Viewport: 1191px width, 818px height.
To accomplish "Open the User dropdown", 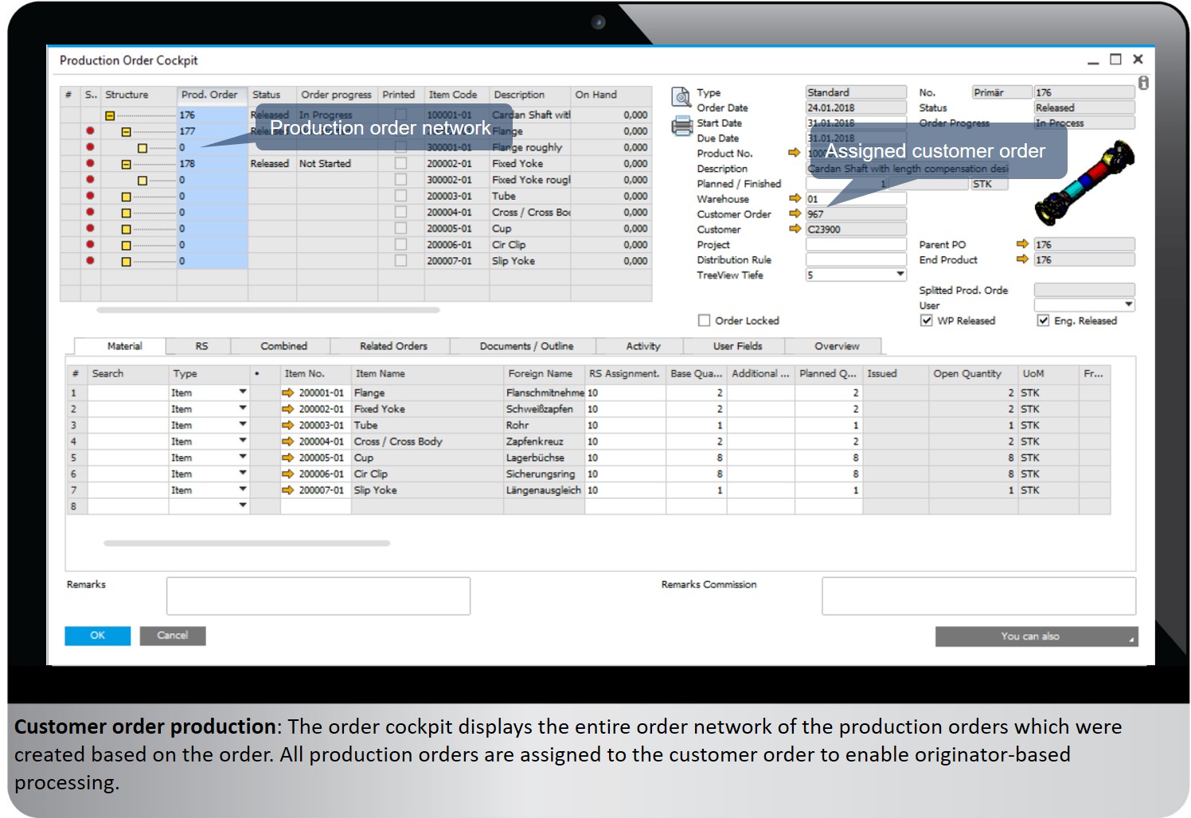I will point(1129,305).
